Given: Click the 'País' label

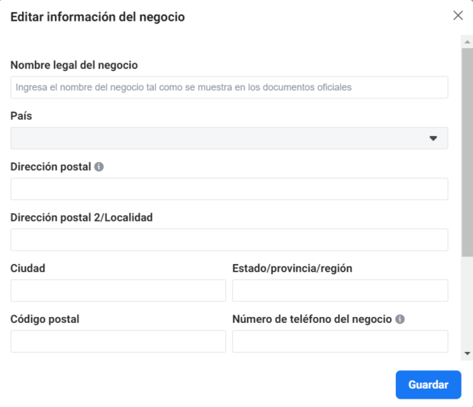Looking at the screenshot, I should tap(21, 116).
